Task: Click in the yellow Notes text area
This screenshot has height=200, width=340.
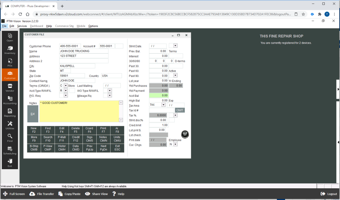Action: point(79,111)
